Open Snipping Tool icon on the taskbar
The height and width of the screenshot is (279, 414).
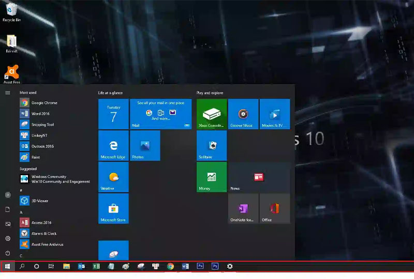141,267
